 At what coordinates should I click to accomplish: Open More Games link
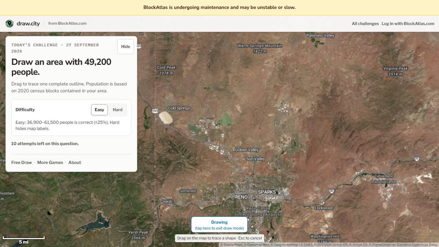[x=50, y=163]
